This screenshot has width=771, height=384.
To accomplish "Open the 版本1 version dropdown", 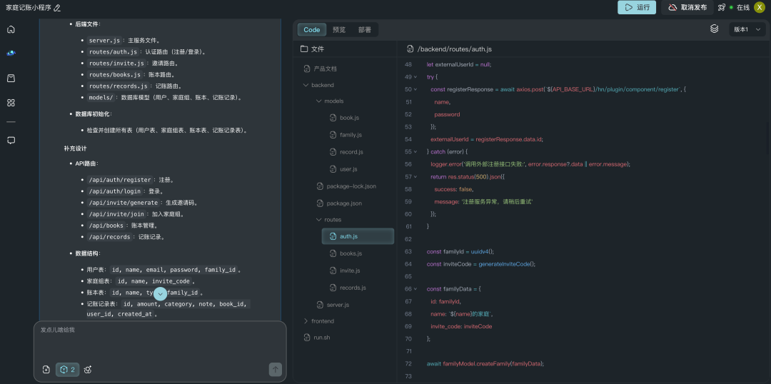I will [x=747, y=29].
